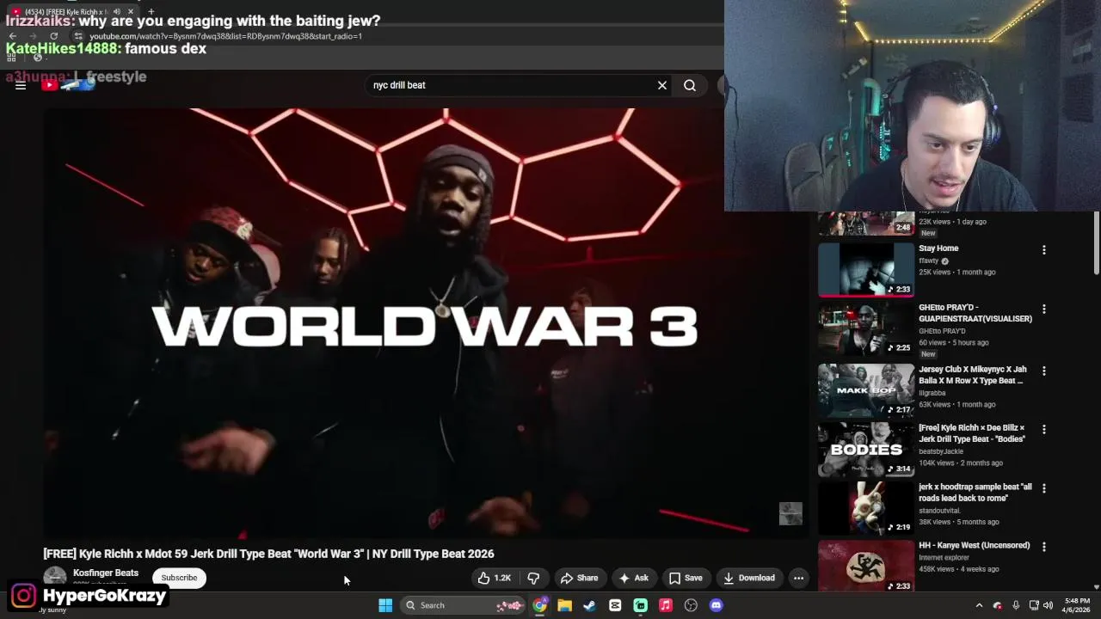Save the video to a playlist

pyautogui.click(x=686, y=578)
